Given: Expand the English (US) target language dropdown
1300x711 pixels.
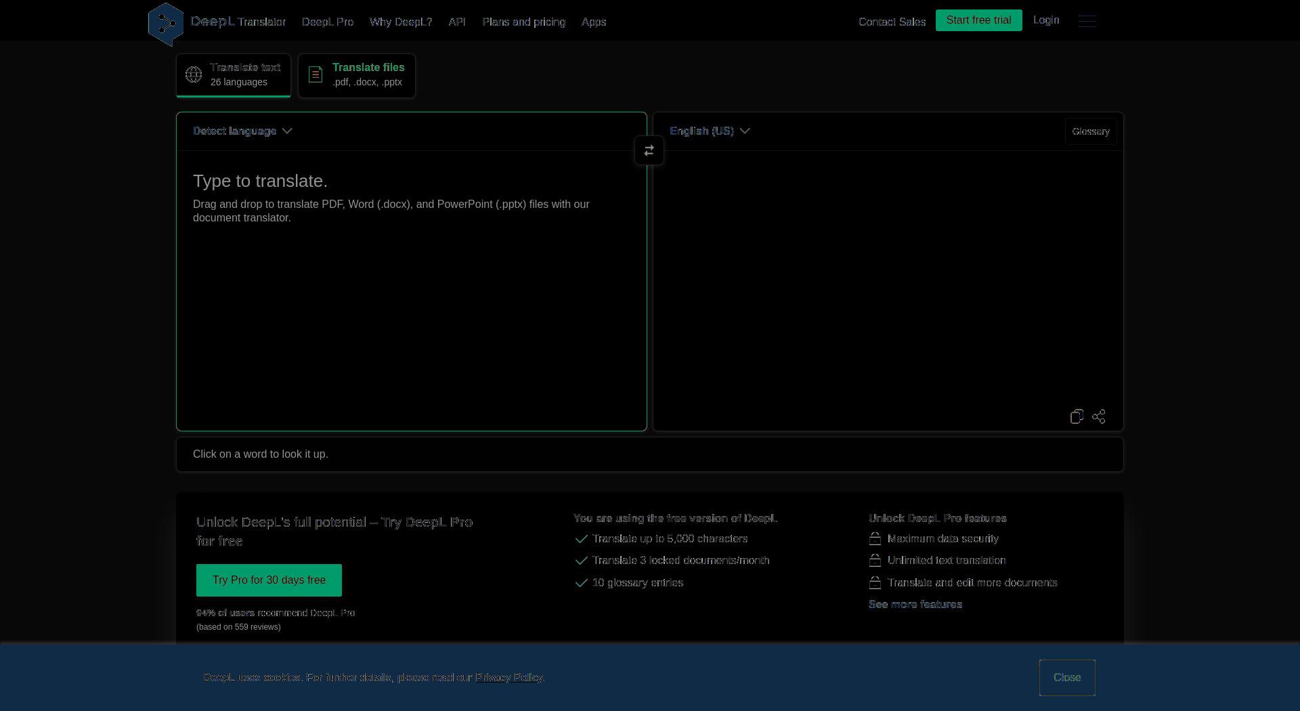Looking at the screenshot, I should (x=710, y=131).
